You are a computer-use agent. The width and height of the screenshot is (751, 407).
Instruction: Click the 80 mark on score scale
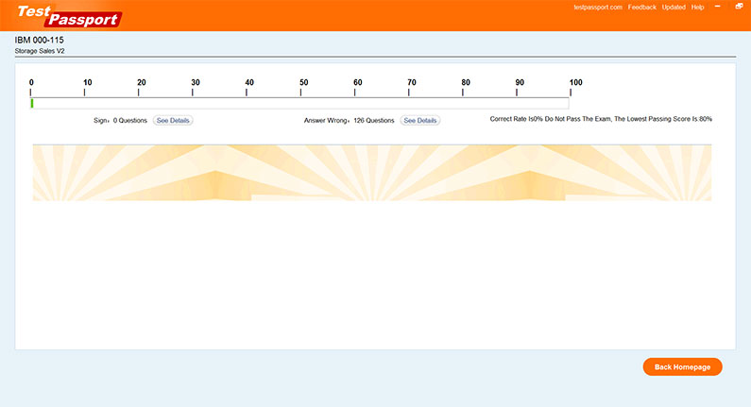[466, 82]
